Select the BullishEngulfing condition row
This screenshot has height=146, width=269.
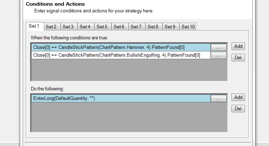click(x=120, y=55)
